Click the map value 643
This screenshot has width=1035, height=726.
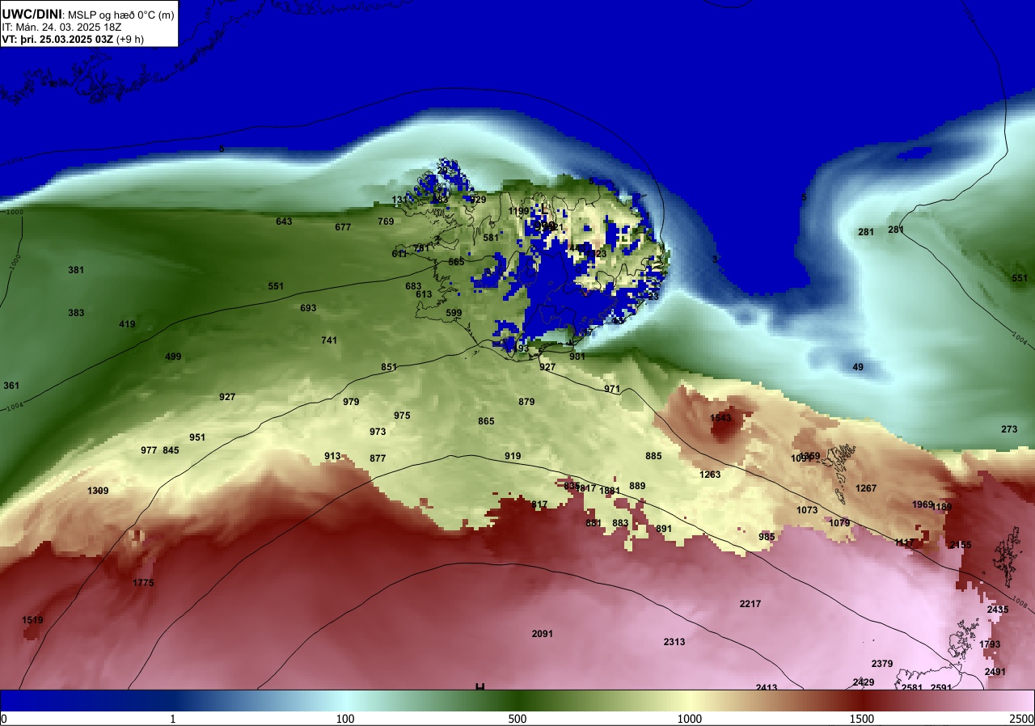coord(284,222)
